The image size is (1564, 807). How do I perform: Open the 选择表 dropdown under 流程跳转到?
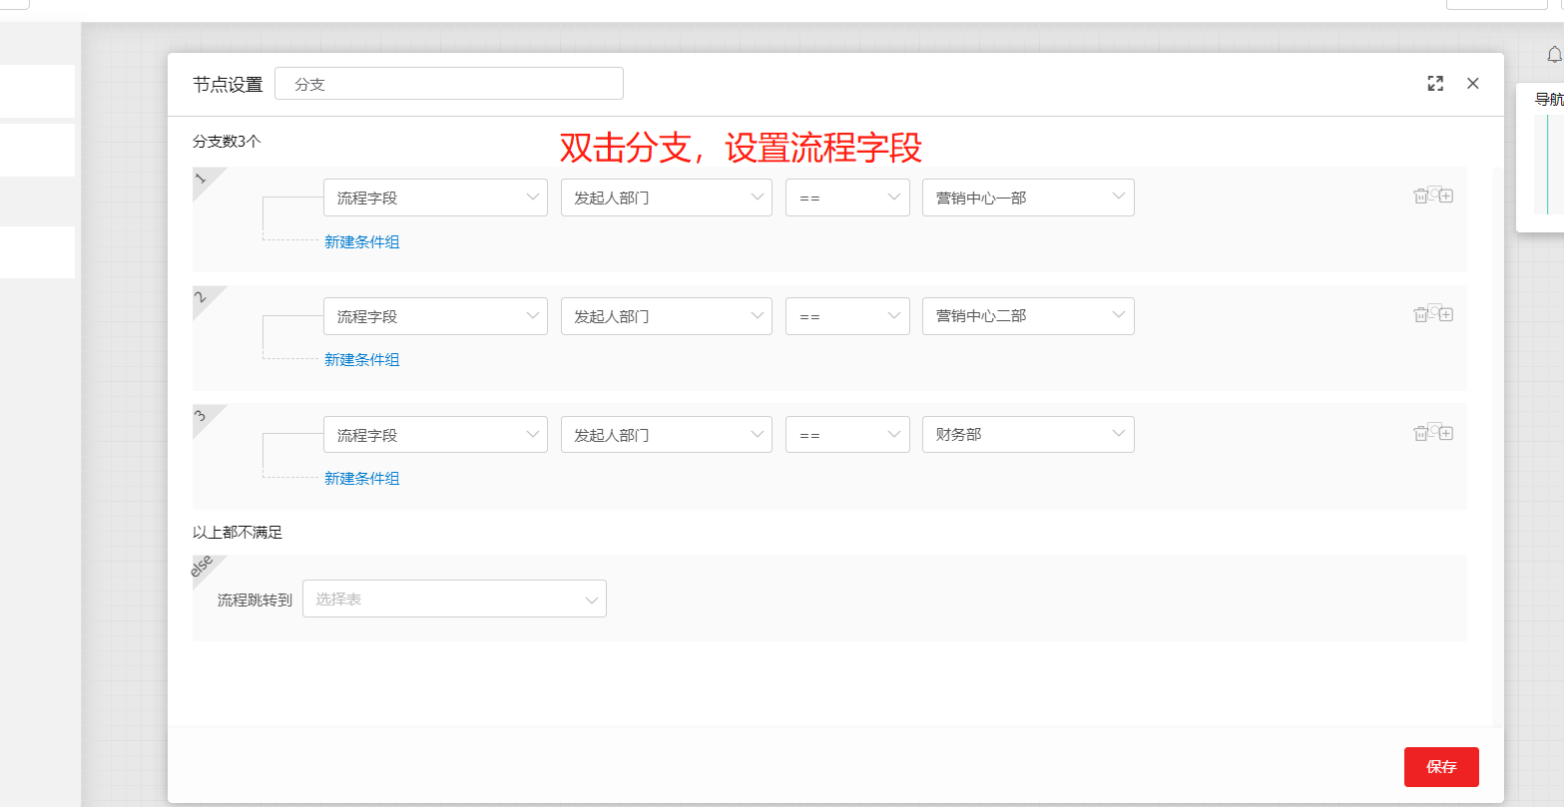pyautogui.click(x=454, y=599)
